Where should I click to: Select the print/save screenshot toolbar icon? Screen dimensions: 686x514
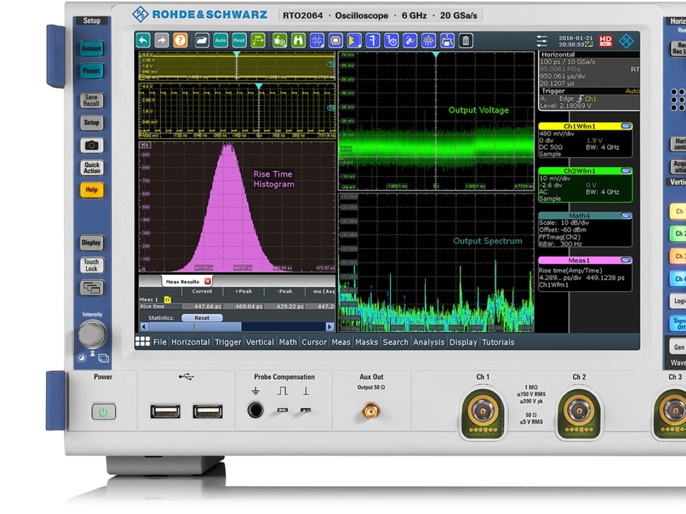(448, 41)
